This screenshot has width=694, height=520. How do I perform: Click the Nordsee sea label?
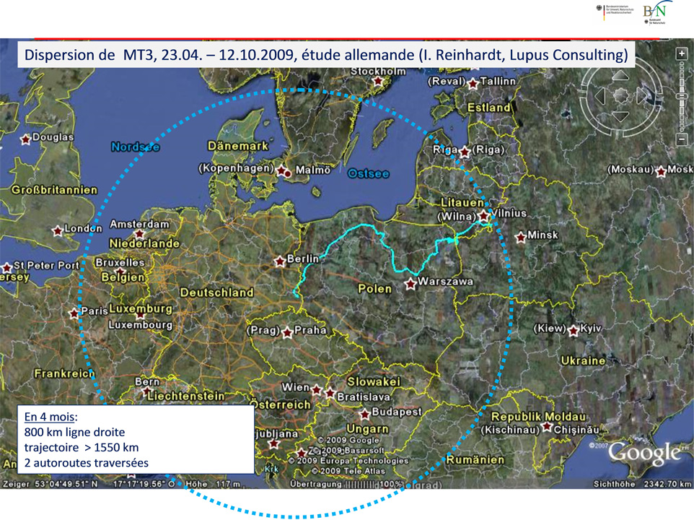(136, 147)
